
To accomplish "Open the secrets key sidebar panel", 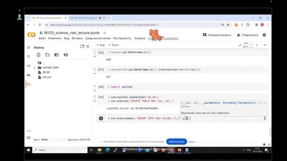I will [x=29, y=75].
